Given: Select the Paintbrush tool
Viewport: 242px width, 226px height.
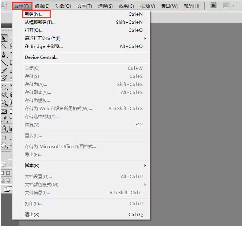Looking at the screenshot, I should (4, 70).
